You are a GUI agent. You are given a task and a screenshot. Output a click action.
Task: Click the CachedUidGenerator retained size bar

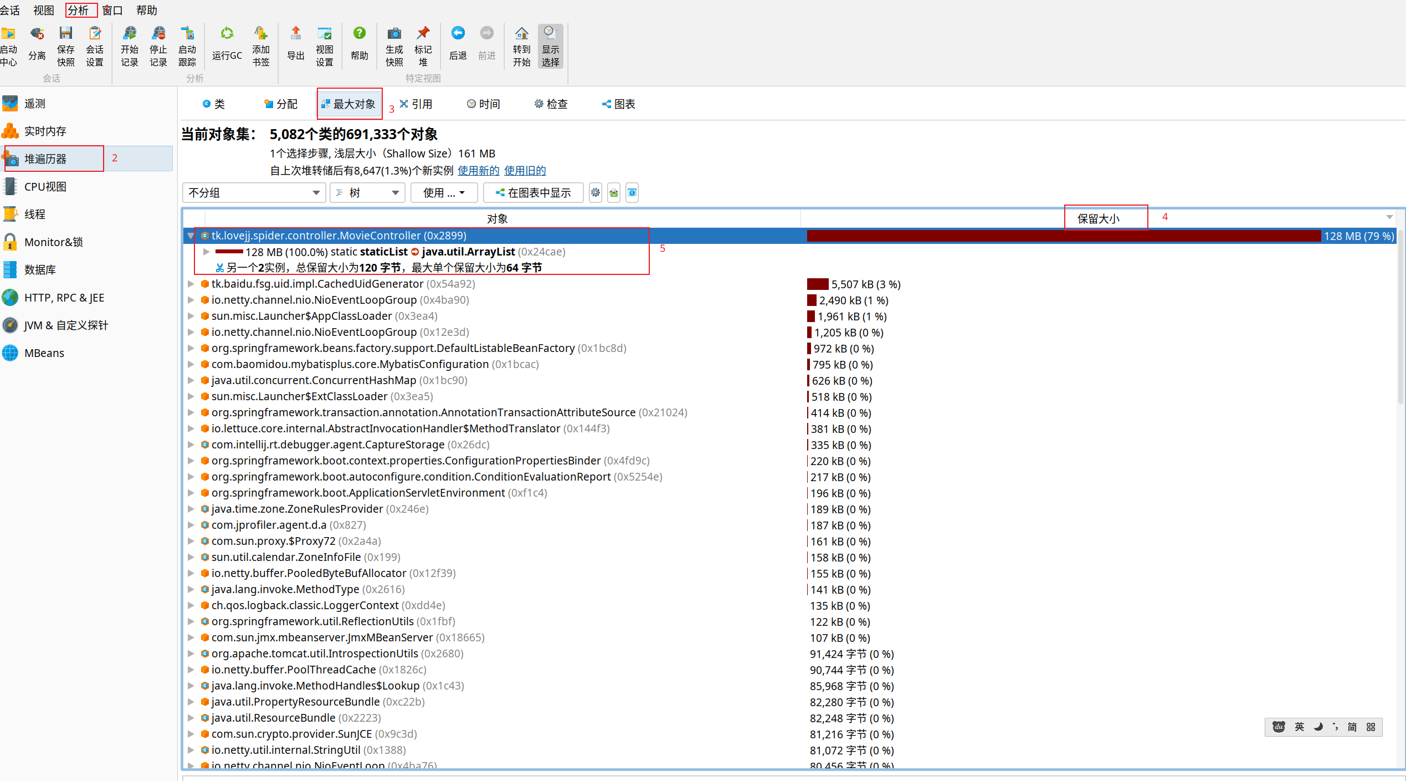[818, 284]
